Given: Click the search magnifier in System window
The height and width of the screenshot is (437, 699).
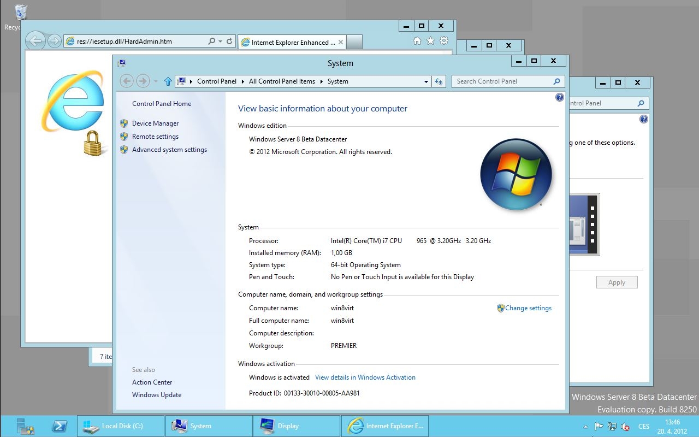Looking at the screenshot, I should [x=556, y=81].
